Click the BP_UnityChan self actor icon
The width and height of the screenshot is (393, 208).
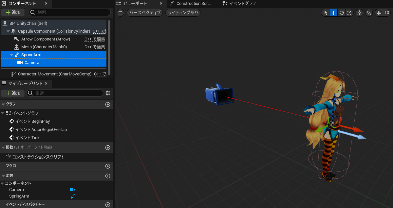click(x=5, y=24)
